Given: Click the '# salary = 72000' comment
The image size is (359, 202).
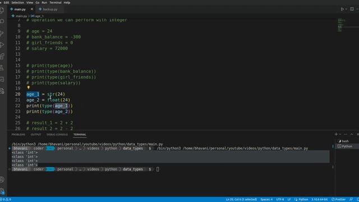Looking at the screenshot, I should pos(47,48).
